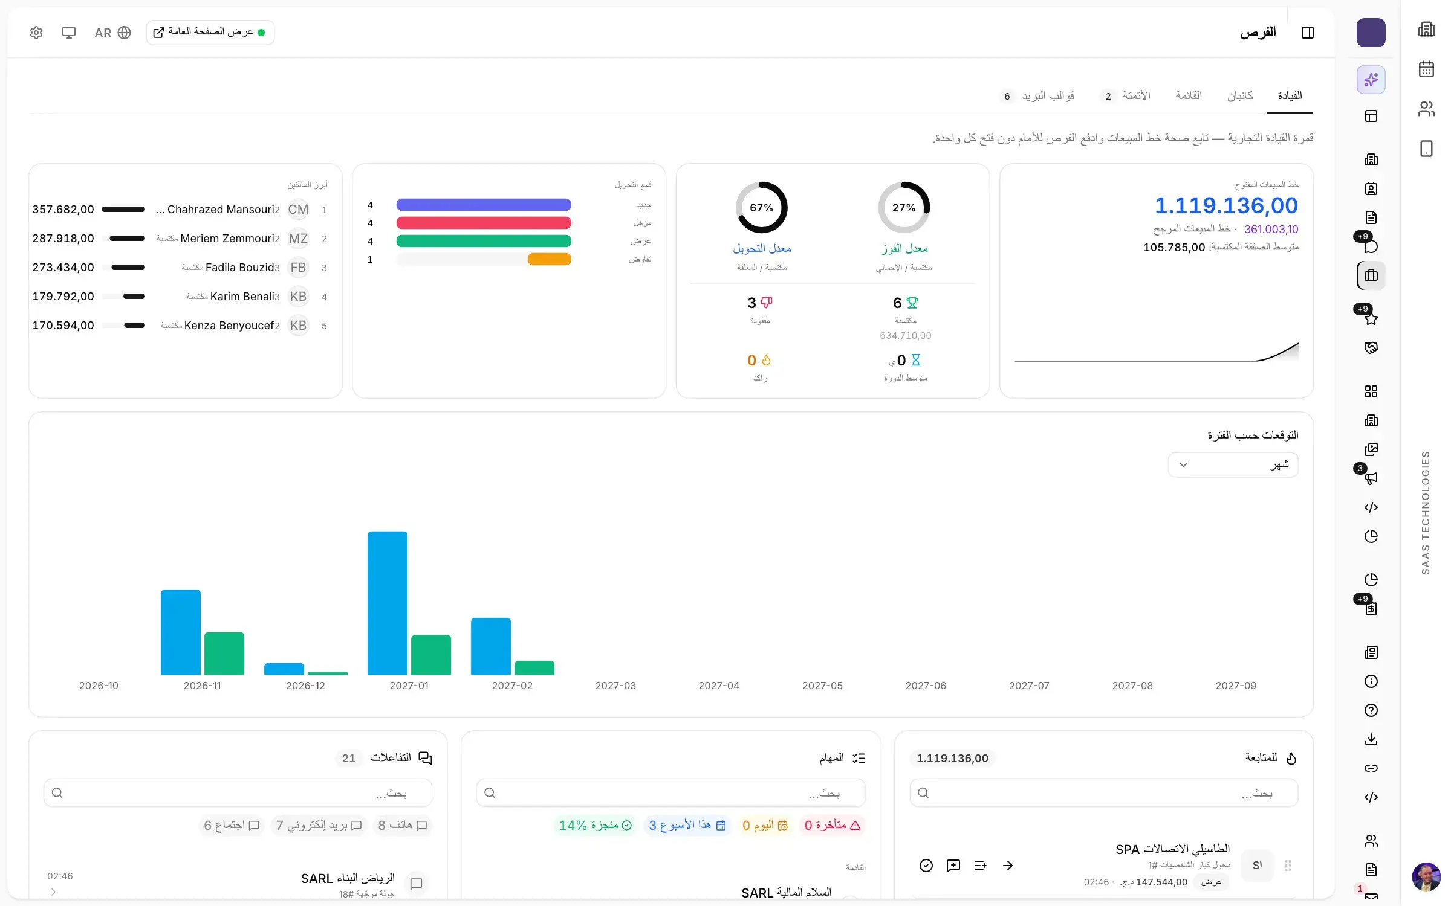Image resolution: width=1451 pixels, height=906 pixels.
Task: Toggle the sidebar panel icon beside الفرص
Action: tap(1308, 33)
